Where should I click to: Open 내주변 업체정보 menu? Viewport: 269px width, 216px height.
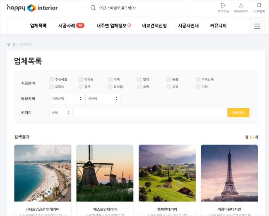[111, 26]
